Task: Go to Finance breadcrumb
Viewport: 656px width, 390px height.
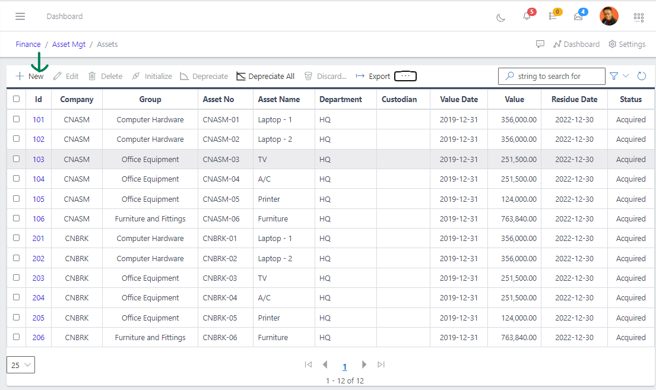Action: (x=28, y=45)
